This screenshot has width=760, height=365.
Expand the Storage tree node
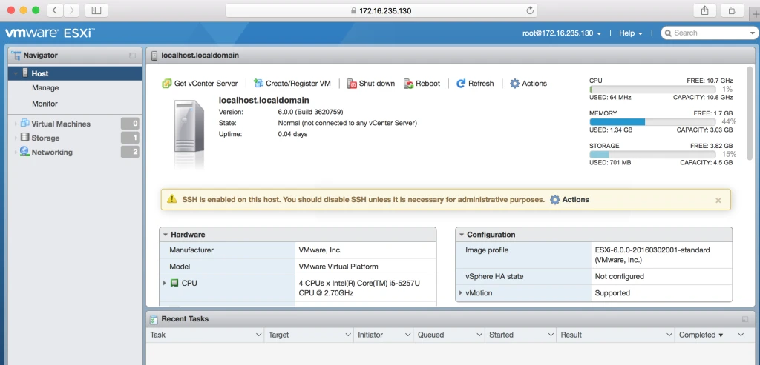tap(16, 138)
